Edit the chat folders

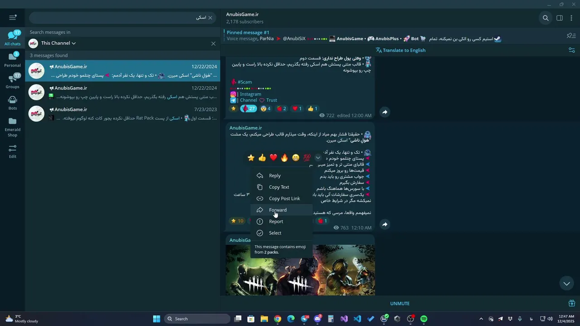click(x=12, y=151)
